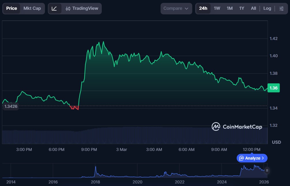Switch chart to Price view
The width and height of the screenshot is (290, 186).
(x=12, y=9)
